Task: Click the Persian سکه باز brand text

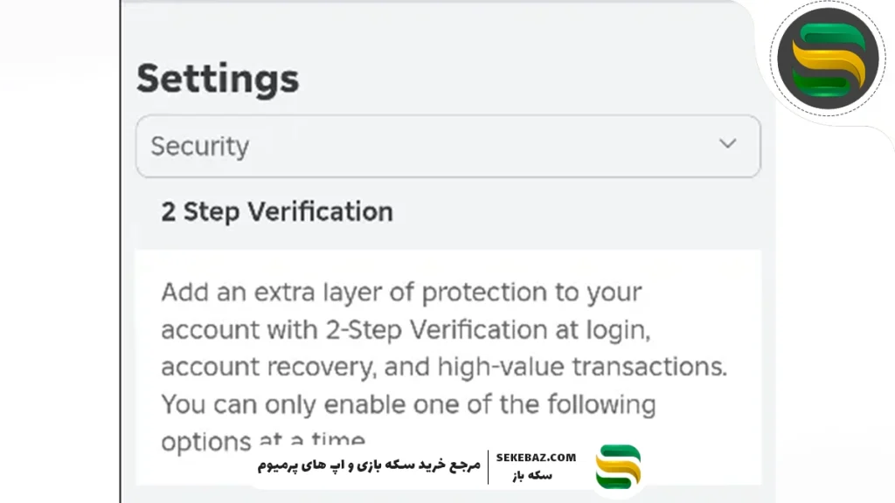Action: (536, 476)
